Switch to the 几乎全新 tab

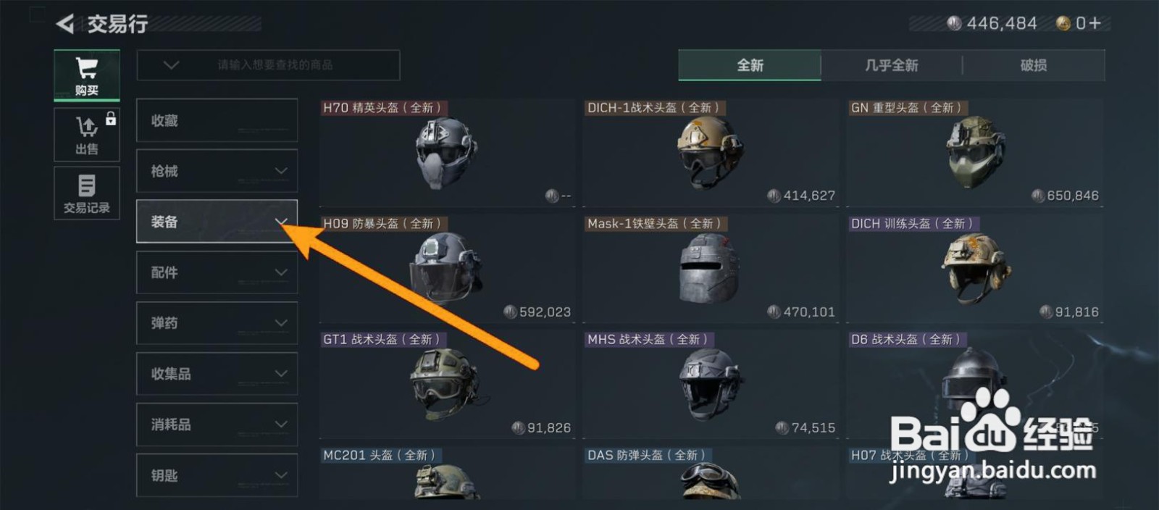pyautogui.click(x=891, y=65)
